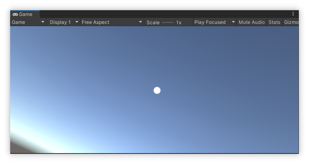Click the empty tab bar area beside Game tab

coord(159,14)
